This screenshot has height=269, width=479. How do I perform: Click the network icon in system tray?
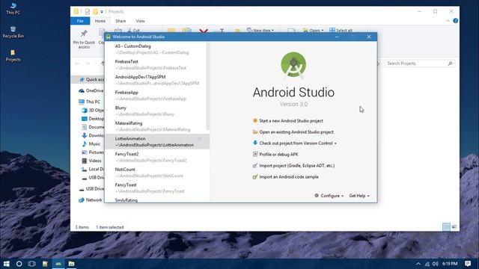click(x=427, y=264)
